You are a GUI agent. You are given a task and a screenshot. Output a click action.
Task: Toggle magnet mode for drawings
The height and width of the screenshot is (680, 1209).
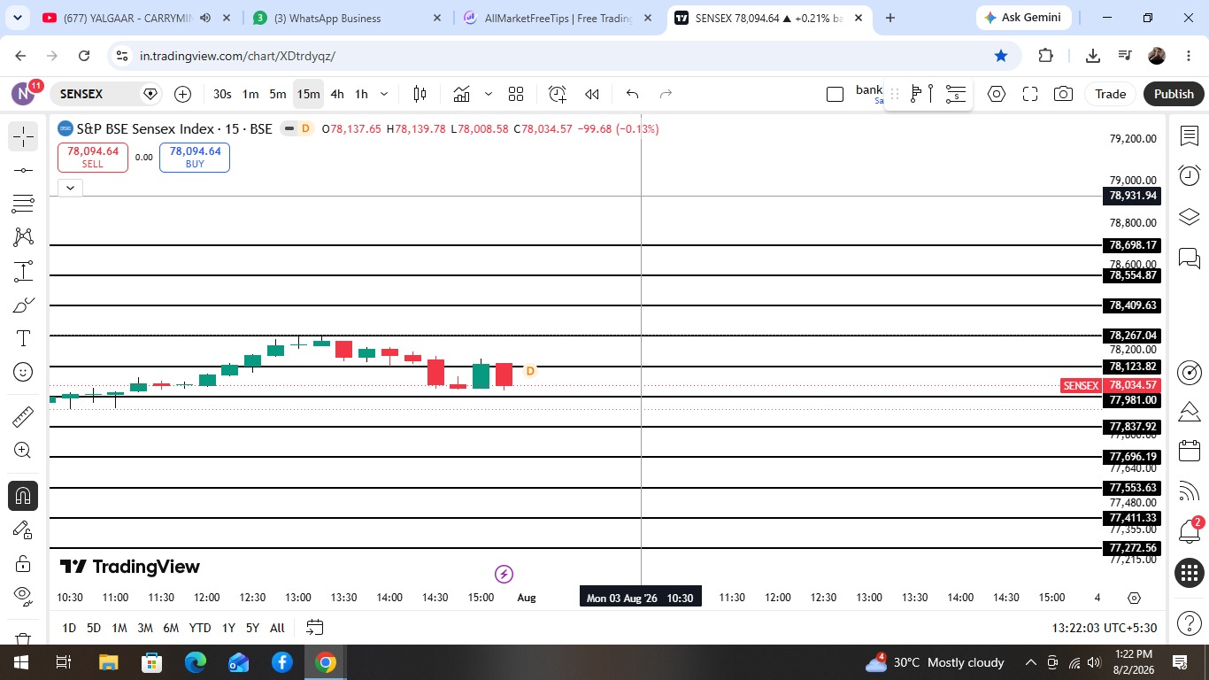click(23, 495)
